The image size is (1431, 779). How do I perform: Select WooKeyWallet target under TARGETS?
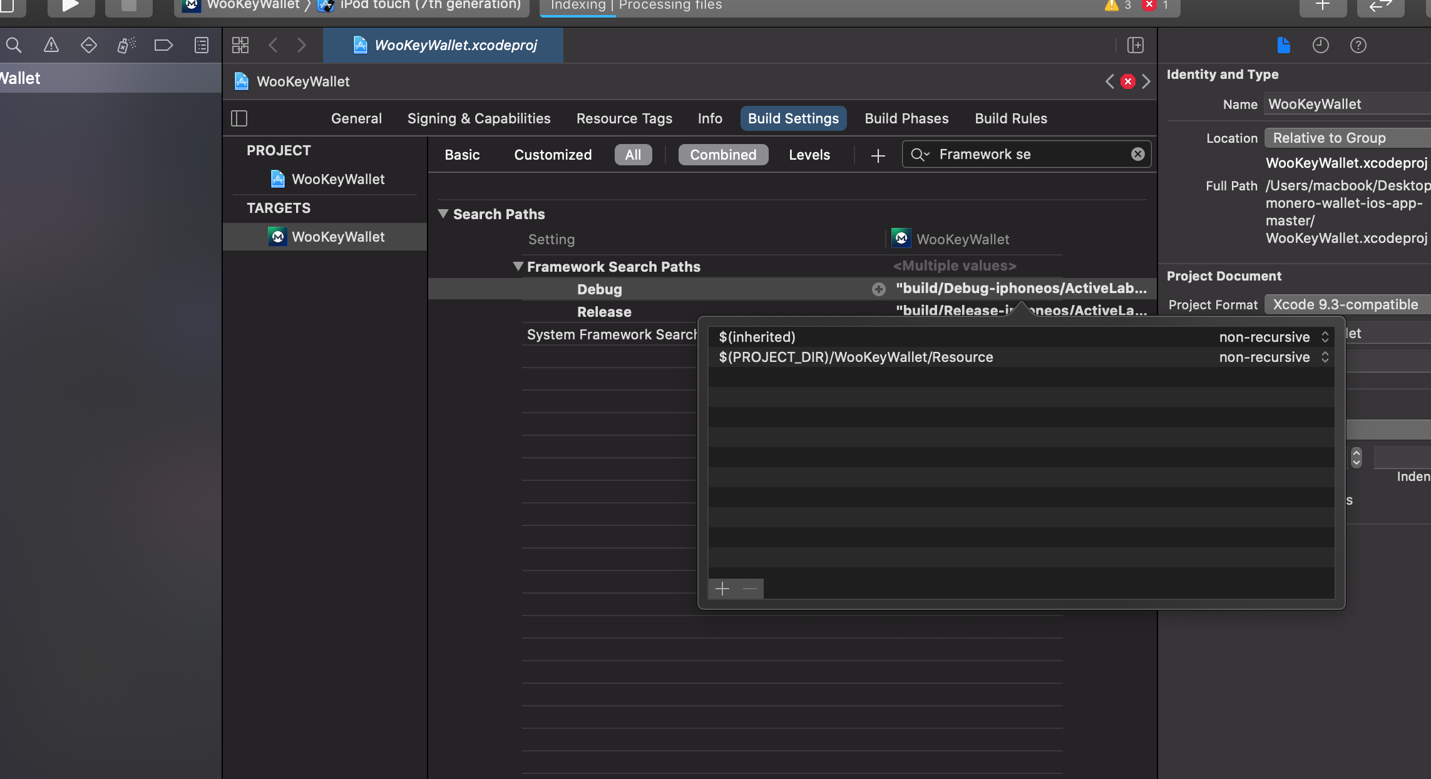(325, 237)
